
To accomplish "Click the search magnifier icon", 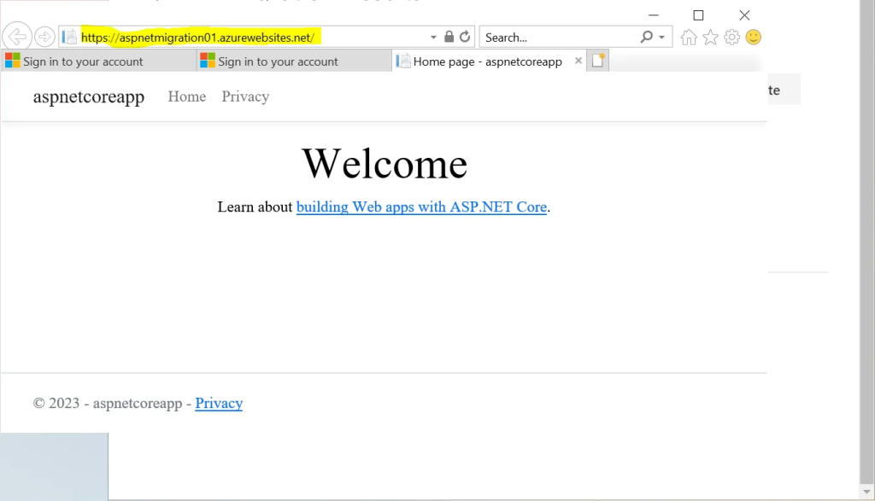I will [646, 37].
